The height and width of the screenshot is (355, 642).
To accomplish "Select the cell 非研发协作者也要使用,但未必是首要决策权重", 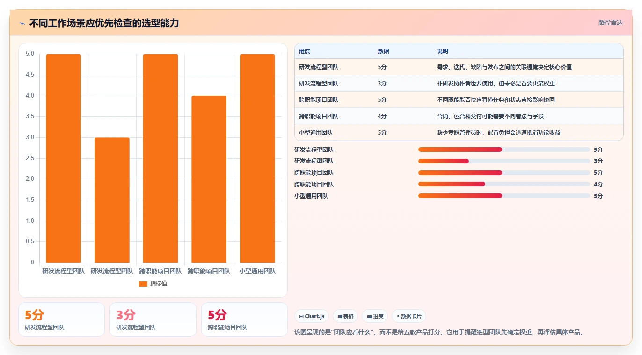I will tap(496, 84).
